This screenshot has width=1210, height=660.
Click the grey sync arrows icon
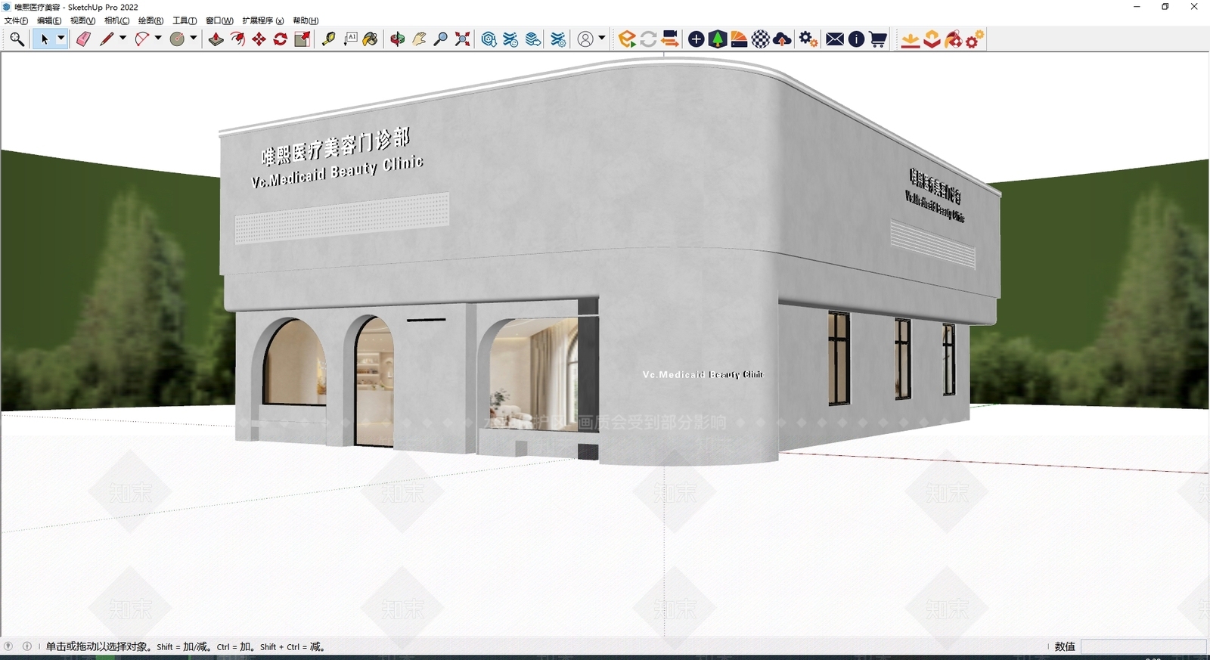pos(648,39)
